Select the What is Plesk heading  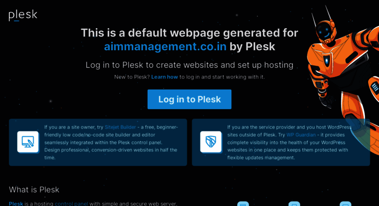click(34, 189)
